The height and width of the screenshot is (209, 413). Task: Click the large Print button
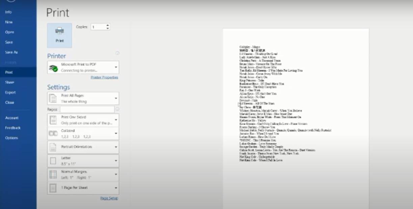pyautogui.click(x=59, y=35)
